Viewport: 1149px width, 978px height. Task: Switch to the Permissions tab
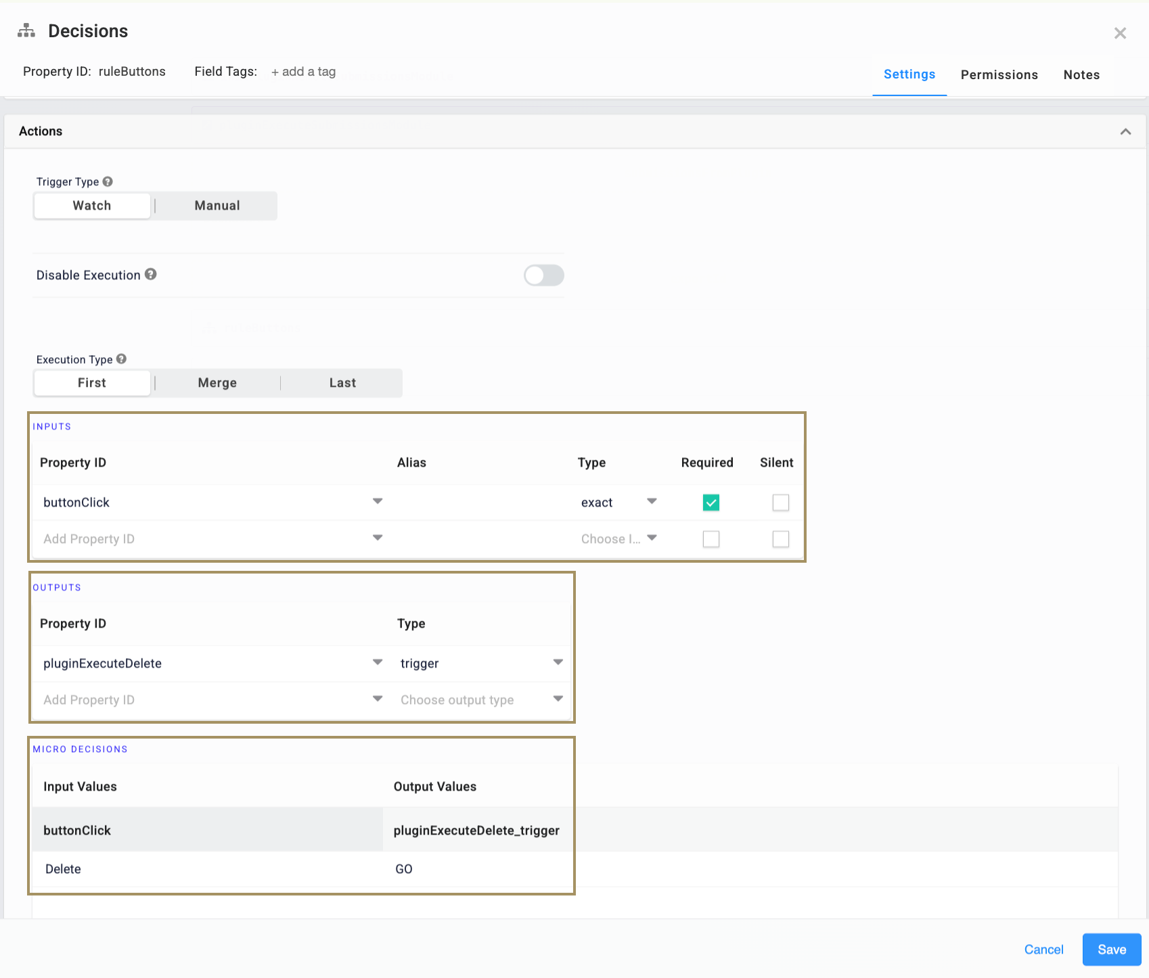(x=999, y=74)
